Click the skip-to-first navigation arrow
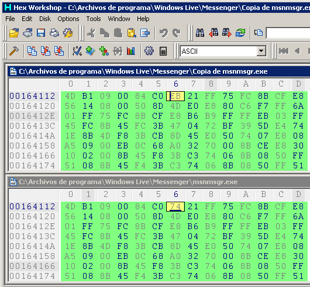 pyautogui.click(x=284, y=51)
